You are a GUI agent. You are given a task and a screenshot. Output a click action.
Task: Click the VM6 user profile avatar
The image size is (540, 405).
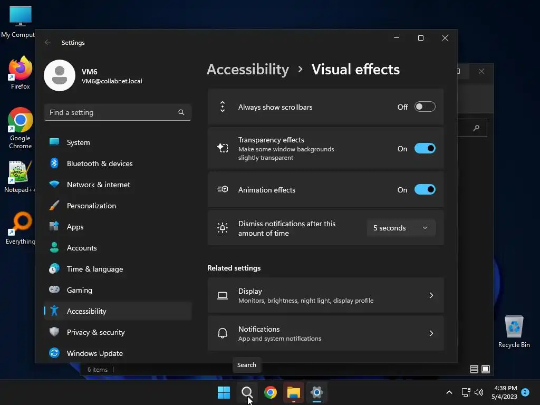click(60, 75)
